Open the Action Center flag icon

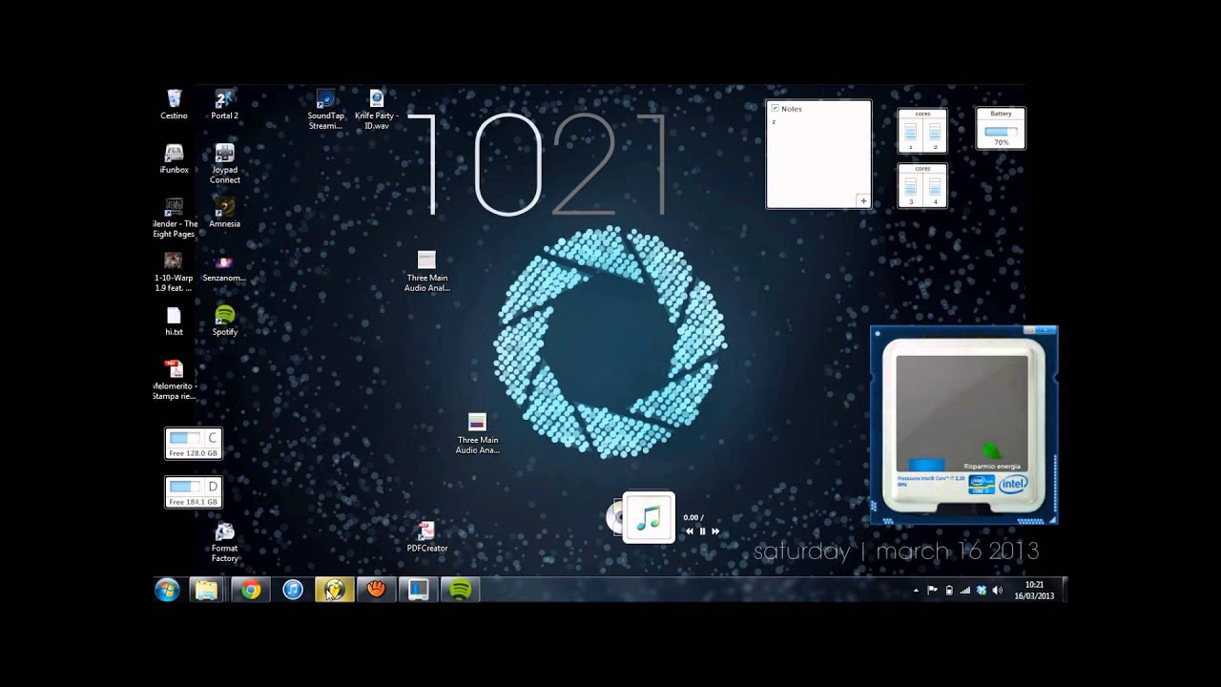(932, 591)
